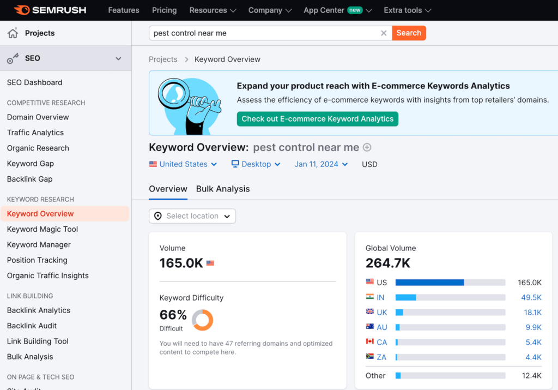The height and width of the screenshot is (390, 558).
Task: Expand the Company menu
Action: (270, 10)
